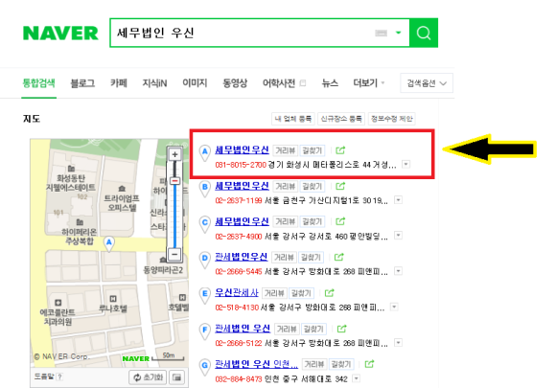Expand the search box autocomplete arrow
The height and width of the screenshot is (388, 556).
click(399, 33)
